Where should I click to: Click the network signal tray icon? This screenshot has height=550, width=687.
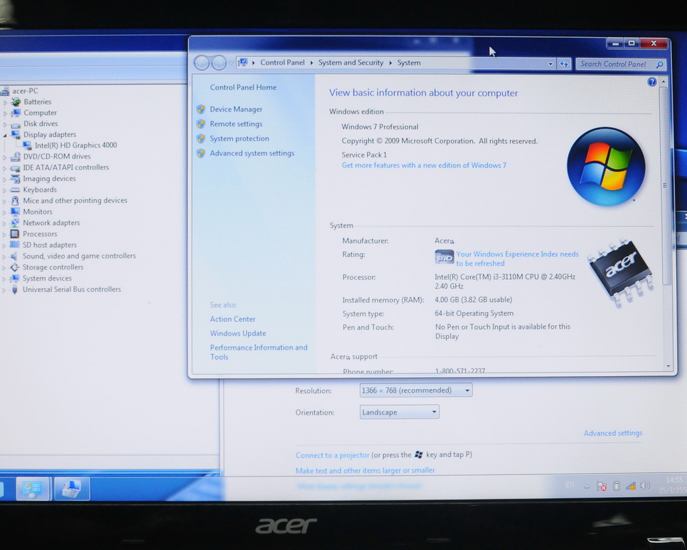[x=631, y=486]
